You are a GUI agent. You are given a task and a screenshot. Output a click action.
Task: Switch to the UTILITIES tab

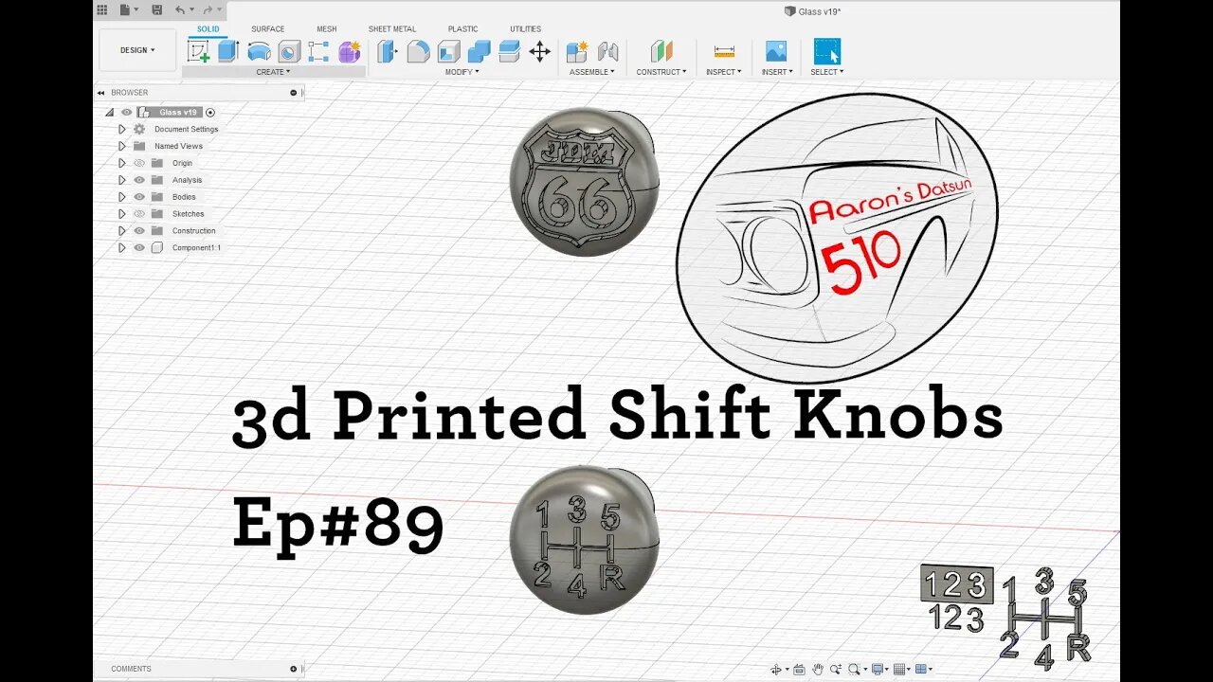525,29
